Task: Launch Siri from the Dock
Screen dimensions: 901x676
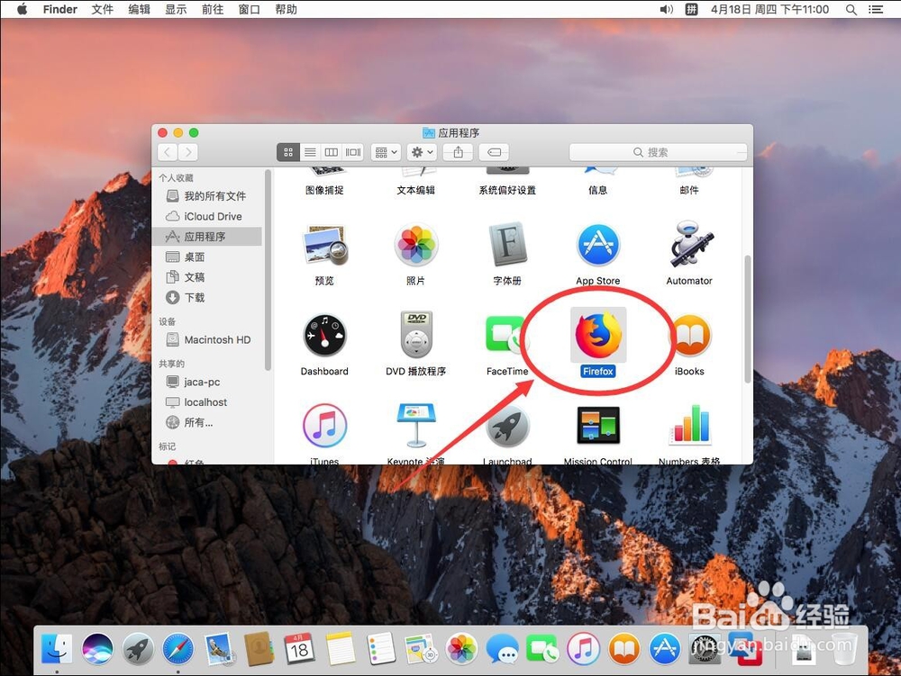Action: 97,649
